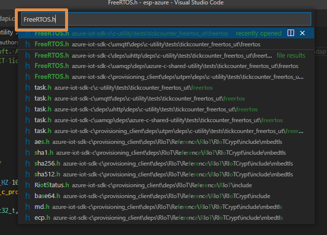327x235 pixels.
Task: Open base64.h in RIoTCrypt include
Action: click(x=166, y=196)
